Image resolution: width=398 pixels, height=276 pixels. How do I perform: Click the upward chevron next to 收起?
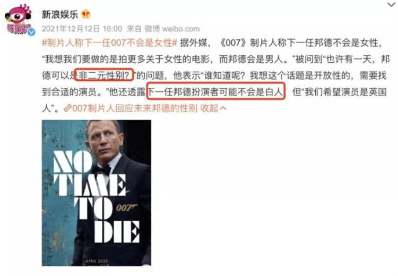tap(222, 108)
